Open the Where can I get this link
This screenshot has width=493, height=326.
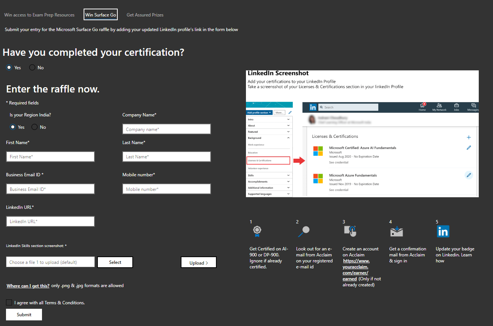pos(28,286)
